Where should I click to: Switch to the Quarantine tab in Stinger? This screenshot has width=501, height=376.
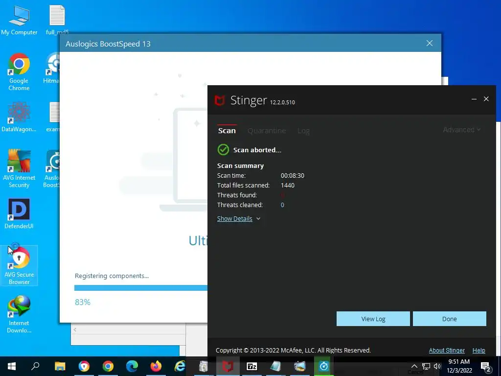coord(267,131)
